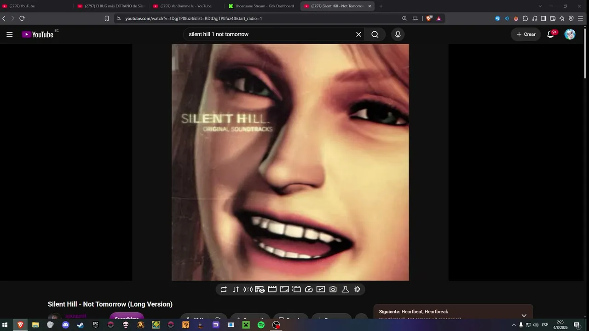Toggle the volume boost waves icon

[248, 289]
